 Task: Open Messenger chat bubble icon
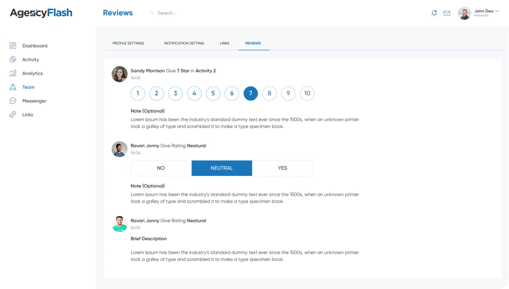click(x=13, y=101)
